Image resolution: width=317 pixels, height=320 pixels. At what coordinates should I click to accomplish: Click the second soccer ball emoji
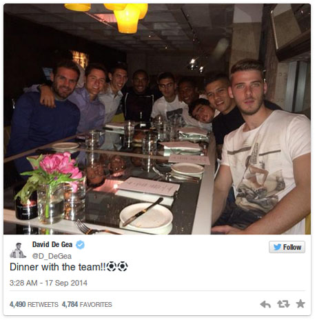tap(123, 266)
